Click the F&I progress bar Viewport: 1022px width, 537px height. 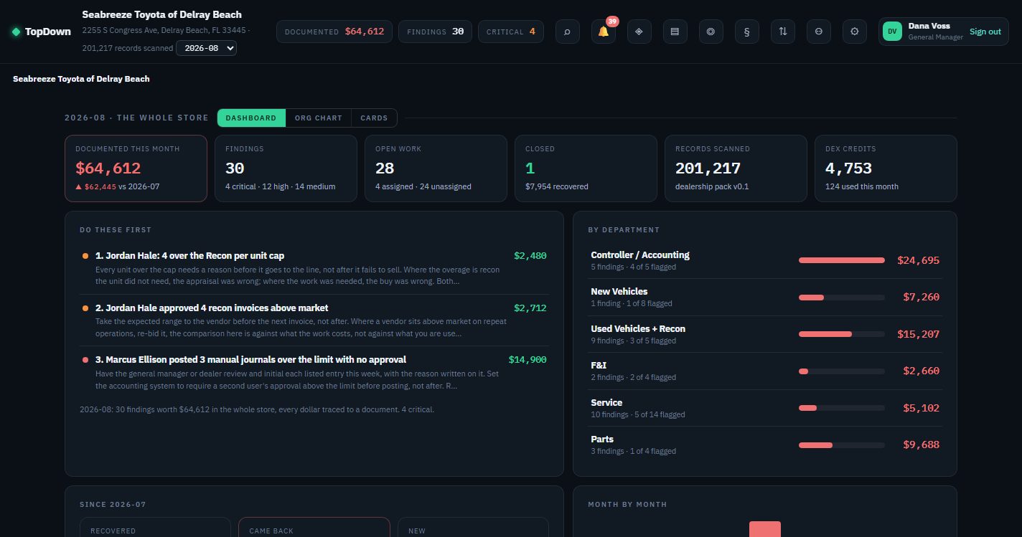point(841,371)
